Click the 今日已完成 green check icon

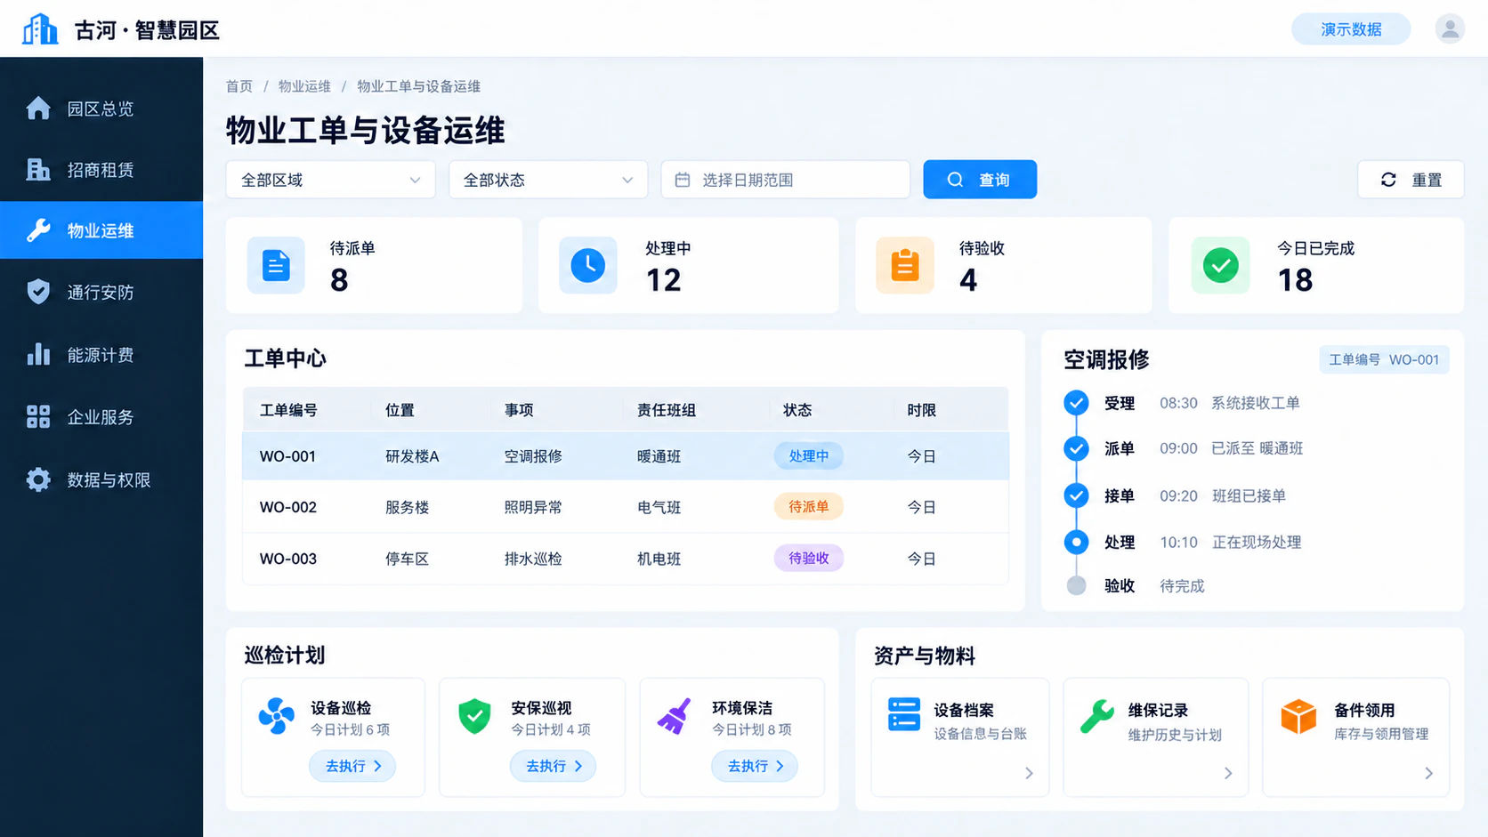pos(1220,265)
